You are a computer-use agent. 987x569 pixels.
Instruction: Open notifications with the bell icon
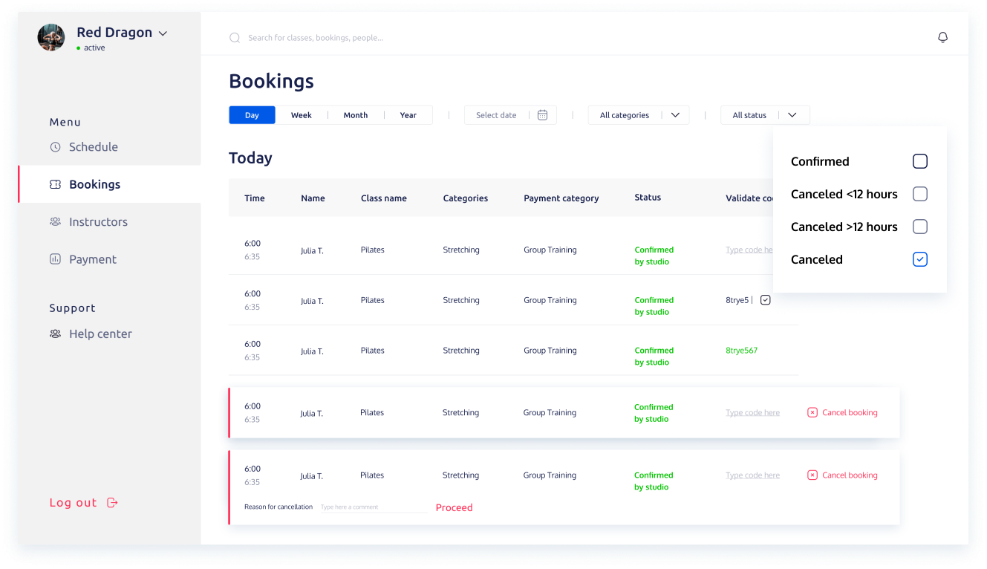pyautogui.click(x=942, y=37)
